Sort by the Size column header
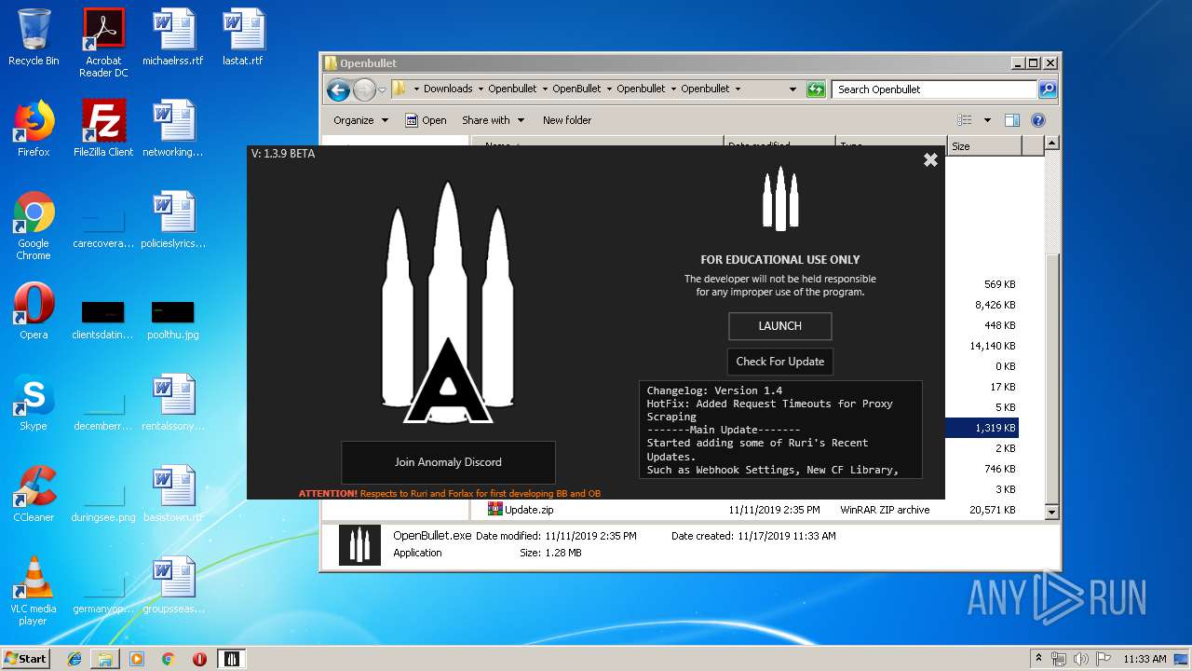This screenshot has width=1192, height=671. click(x=984, y=146)
